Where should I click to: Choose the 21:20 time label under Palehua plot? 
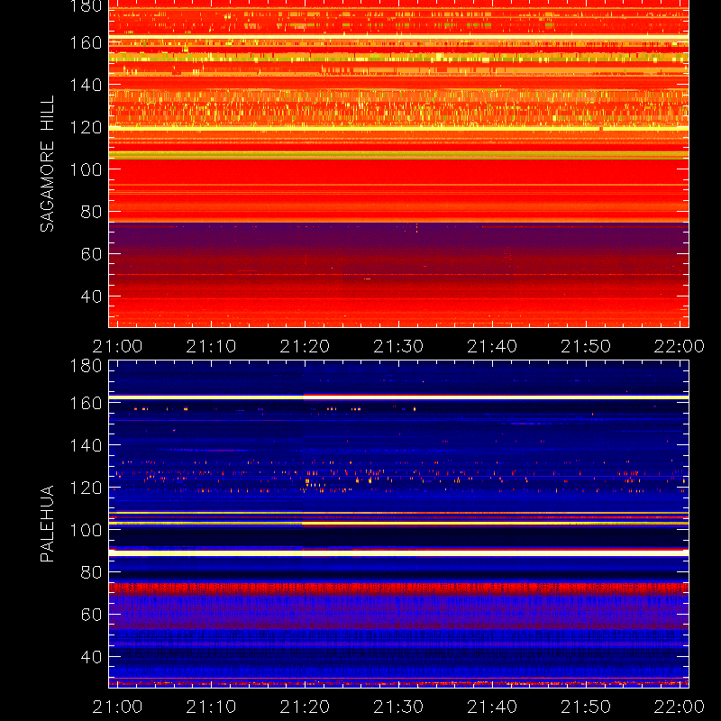coord(305,707)
